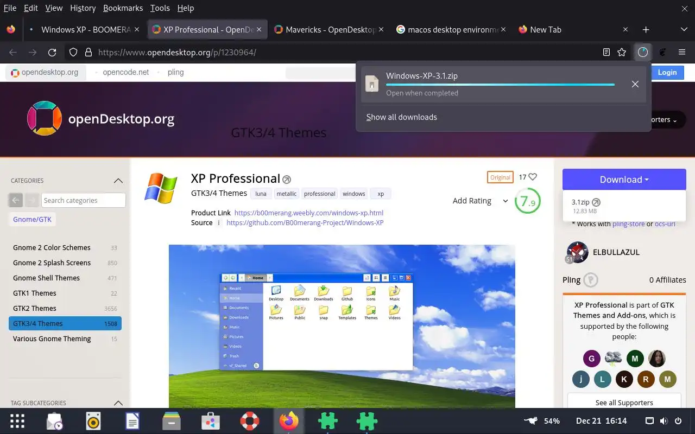Viewport: 695px width, 434px height.
Task: Open ELBULLAZUL's avatar
Action: coord(577,252)
